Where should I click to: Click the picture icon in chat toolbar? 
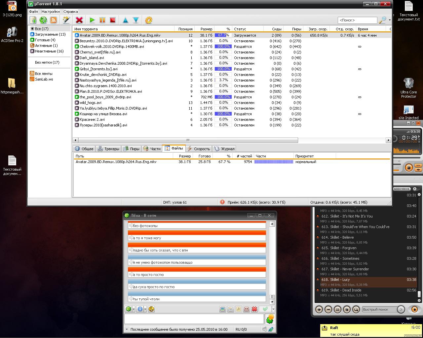click(223, 309)
